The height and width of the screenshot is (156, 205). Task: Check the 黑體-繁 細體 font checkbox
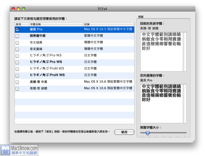[x=17, y=88]
